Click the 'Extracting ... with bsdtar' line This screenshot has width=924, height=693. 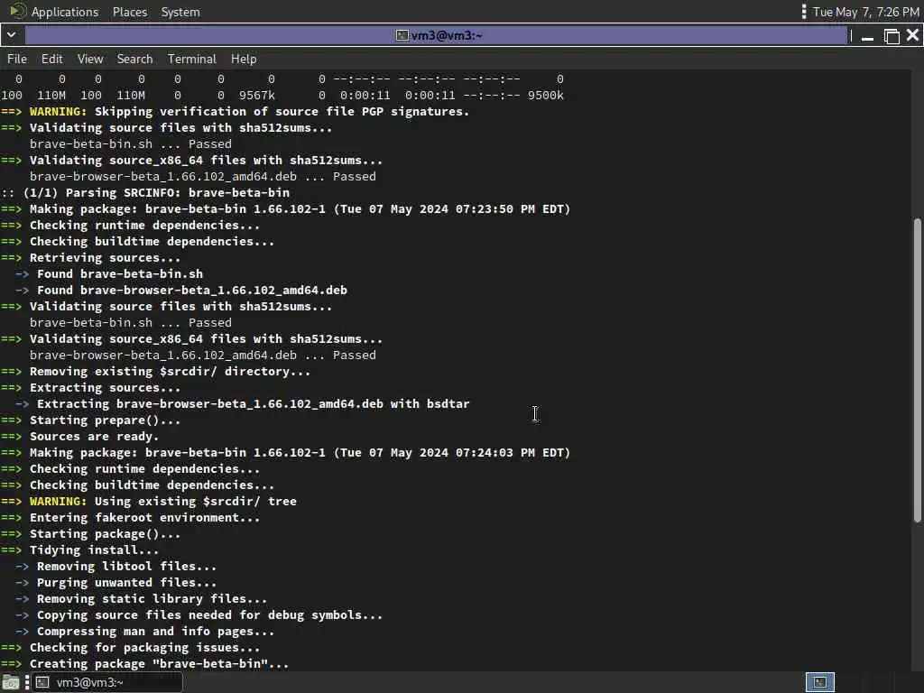pyautogui.click(x=242, y=404)
